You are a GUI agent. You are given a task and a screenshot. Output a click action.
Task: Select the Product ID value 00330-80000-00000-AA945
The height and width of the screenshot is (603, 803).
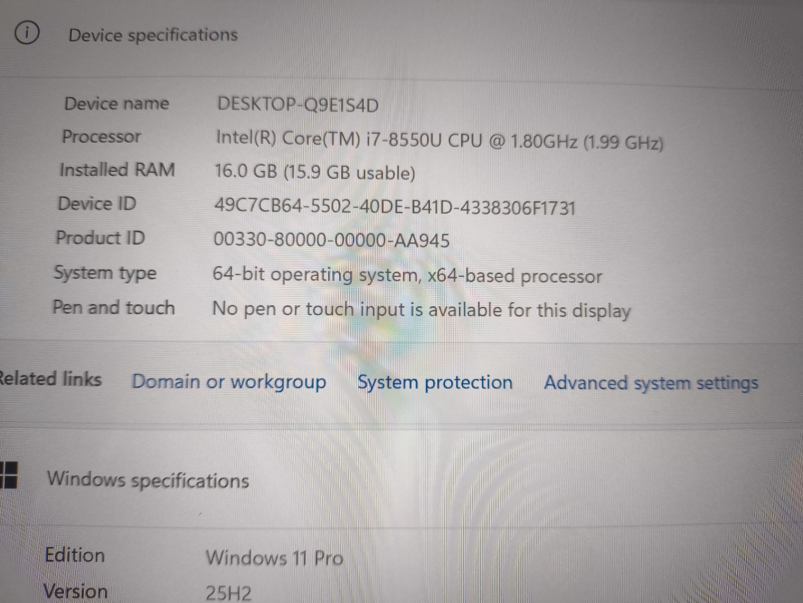click(331, 240)
